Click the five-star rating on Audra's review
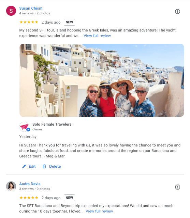Viewport: 190px width, 218px height. pyautogui.click(x=29, y=198)
